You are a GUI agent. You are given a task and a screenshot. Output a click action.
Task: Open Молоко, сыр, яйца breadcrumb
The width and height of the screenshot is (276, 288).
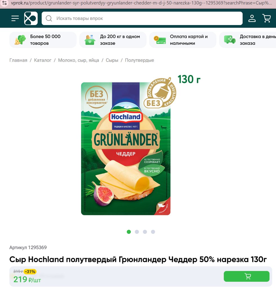(79, 60)
